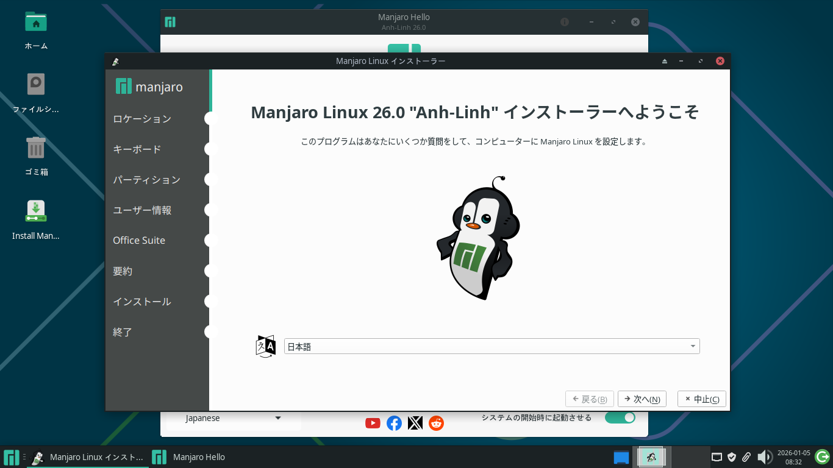
Task: Open the ファイルシステム desktop icon
Action: (x=36, y=85)
